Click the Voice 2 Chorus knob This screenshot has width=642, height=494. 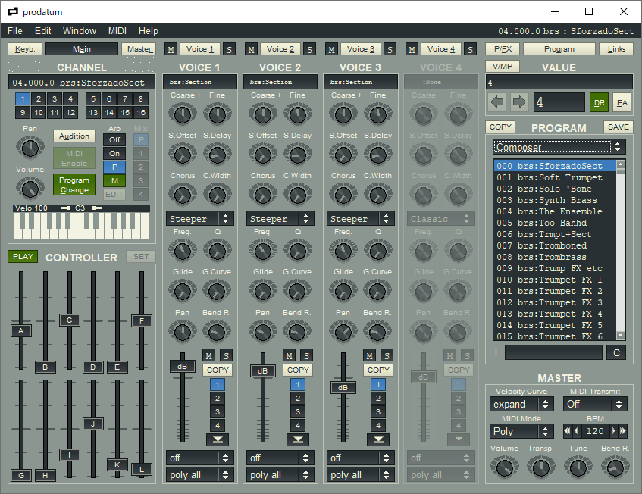[261, 195]
